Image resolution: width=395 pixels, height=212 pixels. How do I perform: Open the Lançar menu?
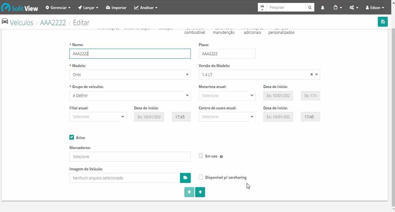coord(88,8)
